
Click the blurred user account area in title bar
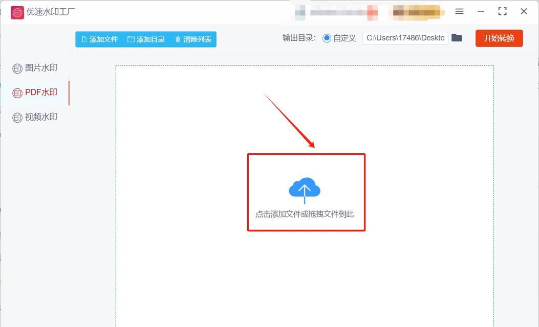370,12
